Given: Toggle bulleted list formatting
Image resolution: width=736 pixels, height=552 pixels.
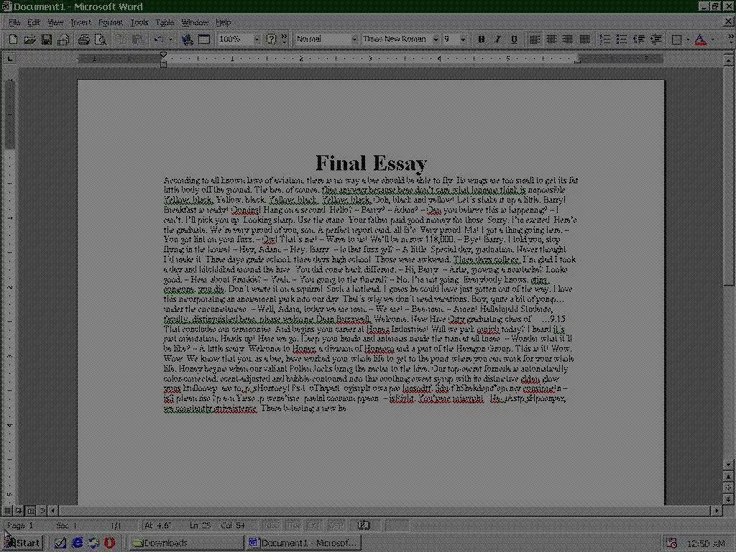Looking at the screenshot, I should [622, 40].
